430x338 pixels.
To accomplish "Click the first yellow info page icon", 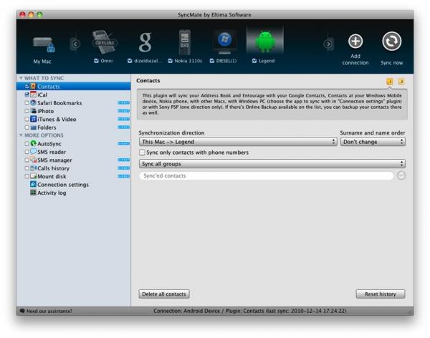I will pyautogui.click(x=390, y=82).
